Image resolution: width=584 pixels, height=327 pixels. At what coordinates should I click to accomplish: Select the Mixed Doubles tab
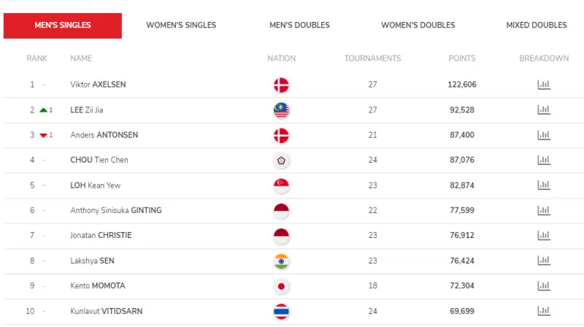point(536,26)
